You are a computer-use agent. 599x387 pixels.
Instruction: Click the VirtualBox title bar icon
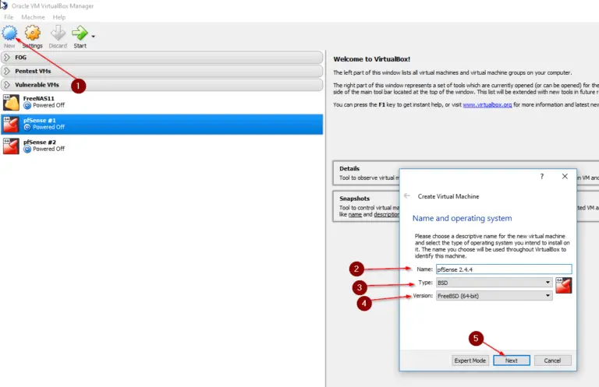pos(4,5)
